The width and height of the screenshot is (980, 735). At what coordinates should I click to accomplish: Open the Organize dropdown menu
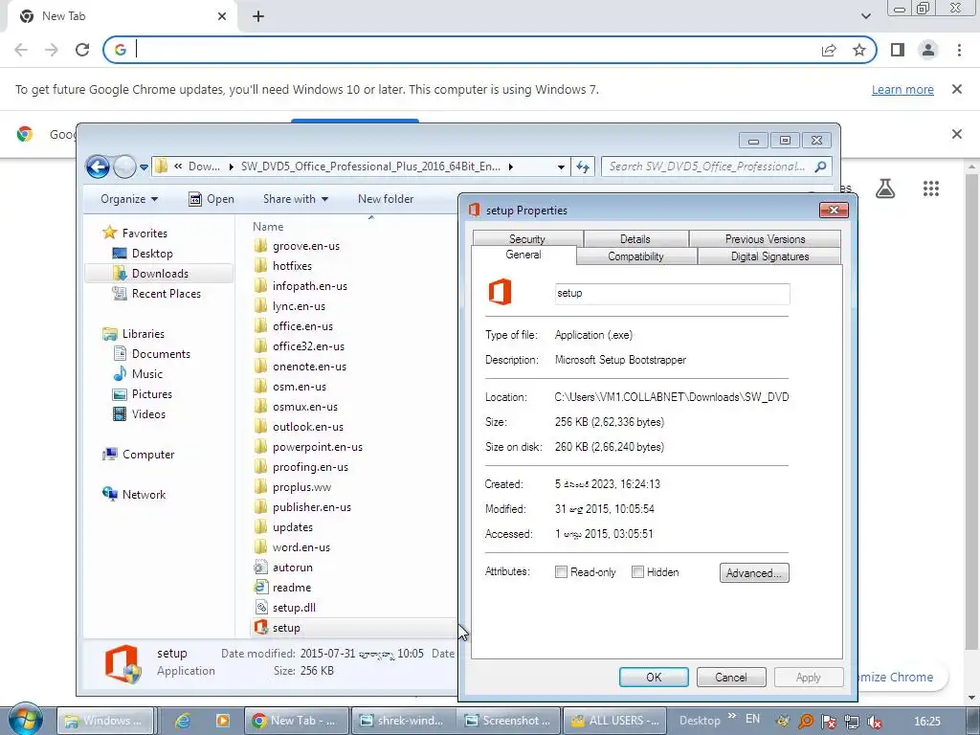(129, 199)
